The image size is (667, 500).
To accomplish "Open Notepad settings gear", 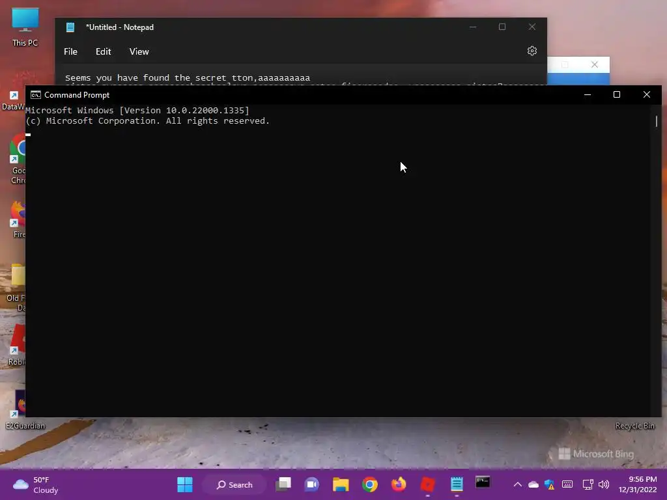I will [x=532, y=51].
